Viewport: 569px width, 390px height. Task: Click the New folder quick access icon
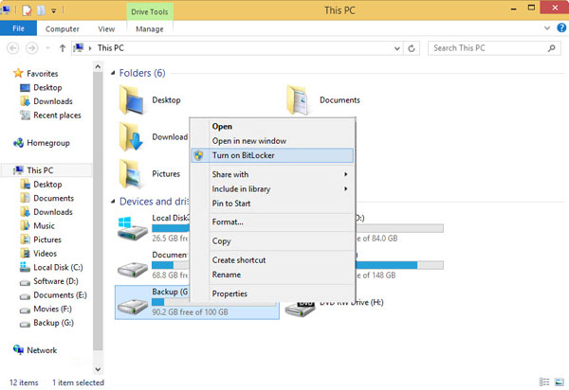click(41, 10)
